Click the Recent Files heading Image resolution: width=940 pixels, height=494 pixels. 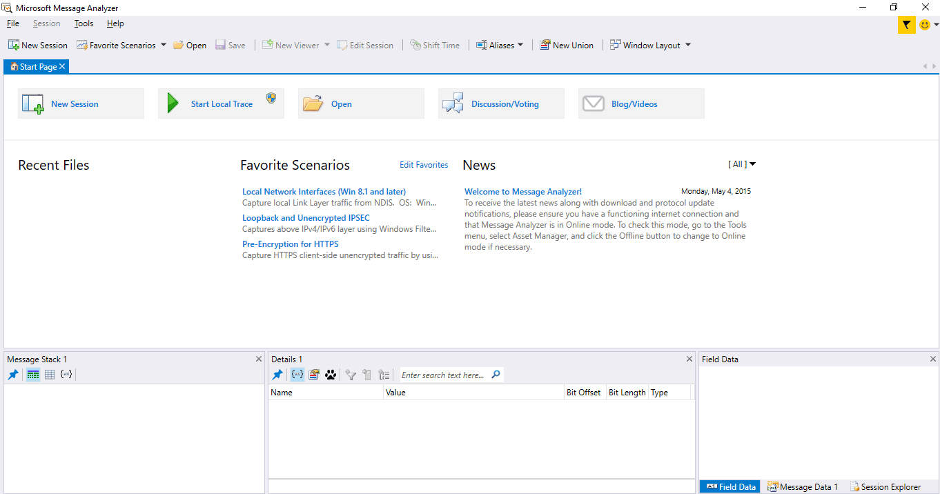[54, 165]
